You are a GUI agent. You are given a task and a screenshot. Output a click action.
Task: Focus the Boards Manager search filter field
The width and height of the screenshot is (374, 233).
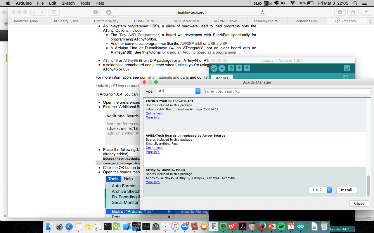pyautogui.click(x=288, y=91)
